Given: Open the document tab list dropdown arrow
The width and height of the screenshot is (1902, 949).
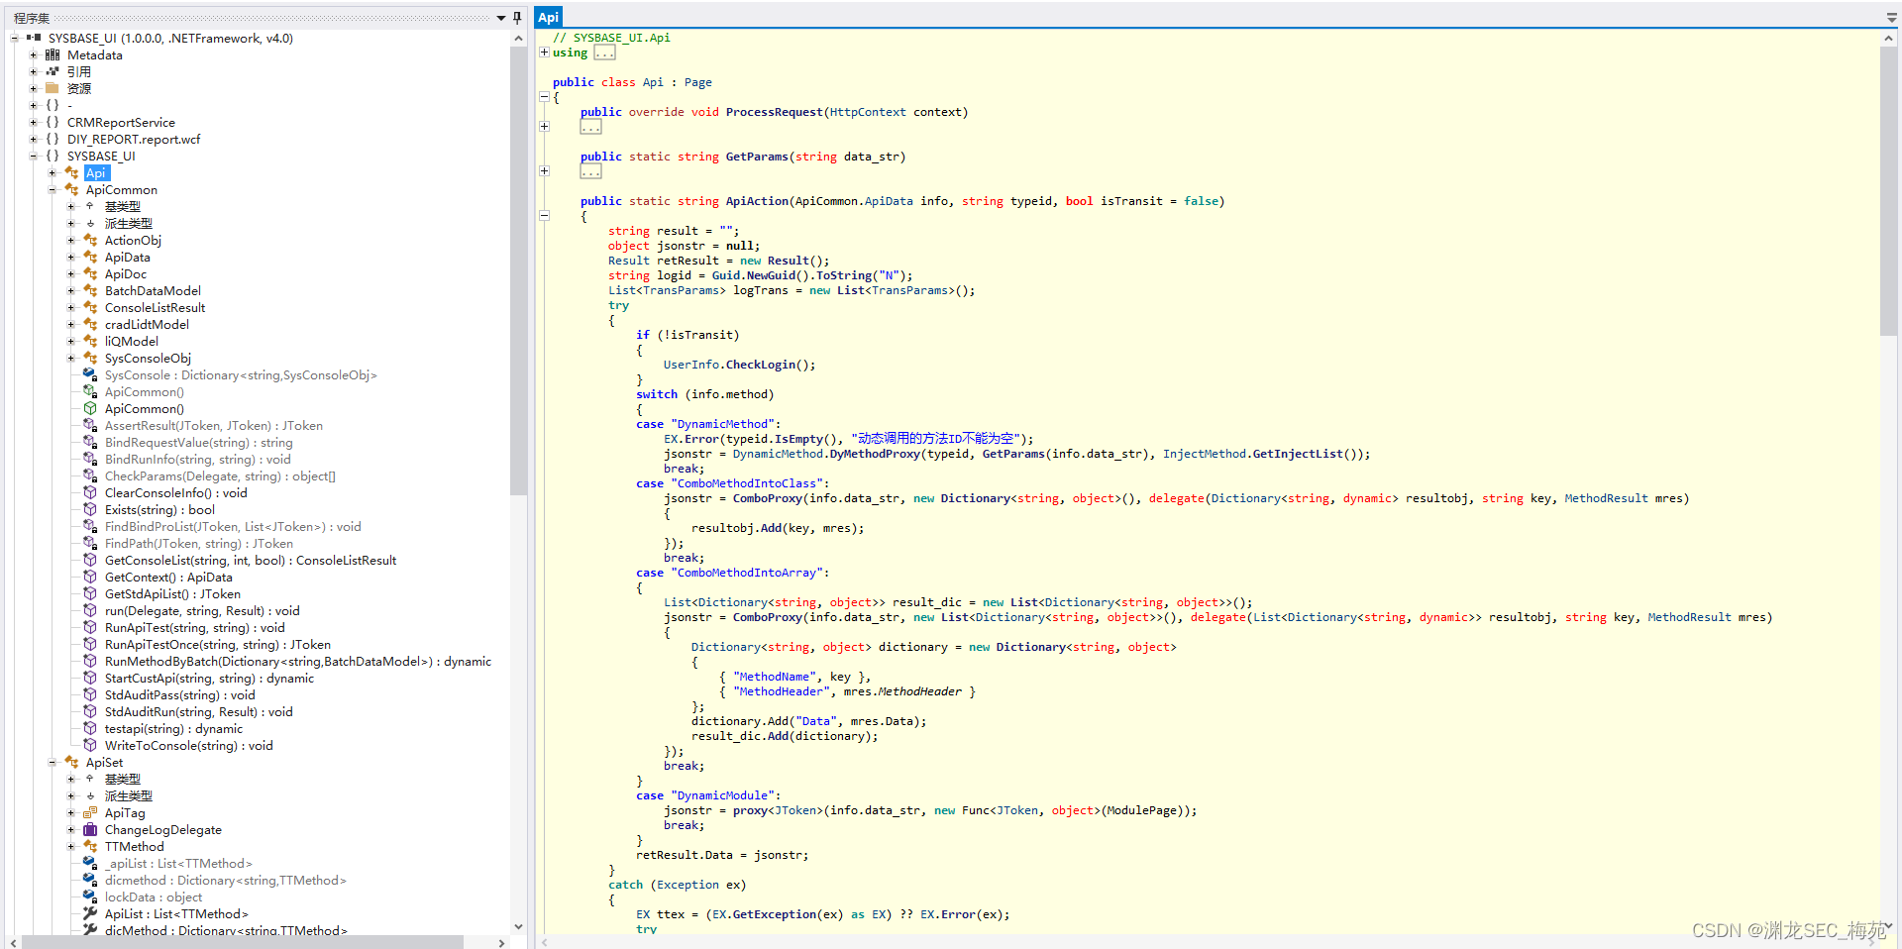Looking at the screenshot, I should pos(1892,18).
